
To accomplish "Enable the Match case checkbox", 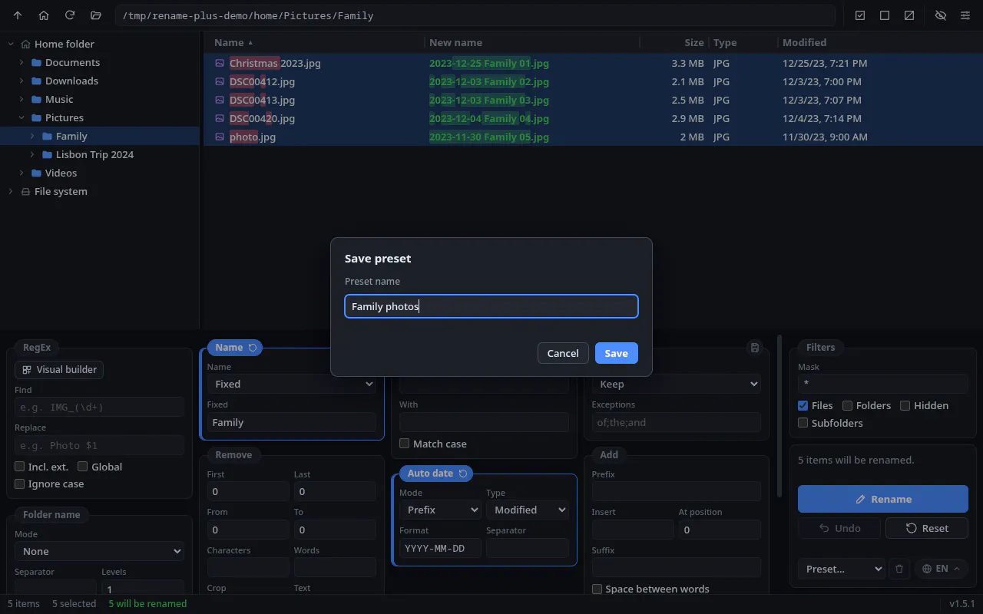I will click(405, 444).
